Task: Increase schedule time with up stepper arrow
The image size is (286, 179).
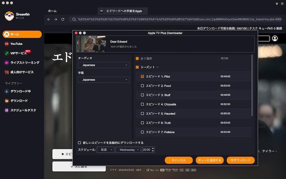Action: pos(153,148)
